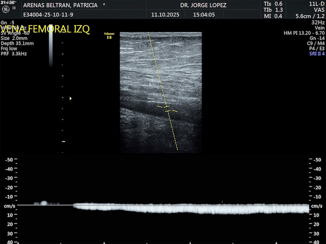Click the Frq low parameter
This screenshot has width=326, height=244.
(x=9, y=48)
